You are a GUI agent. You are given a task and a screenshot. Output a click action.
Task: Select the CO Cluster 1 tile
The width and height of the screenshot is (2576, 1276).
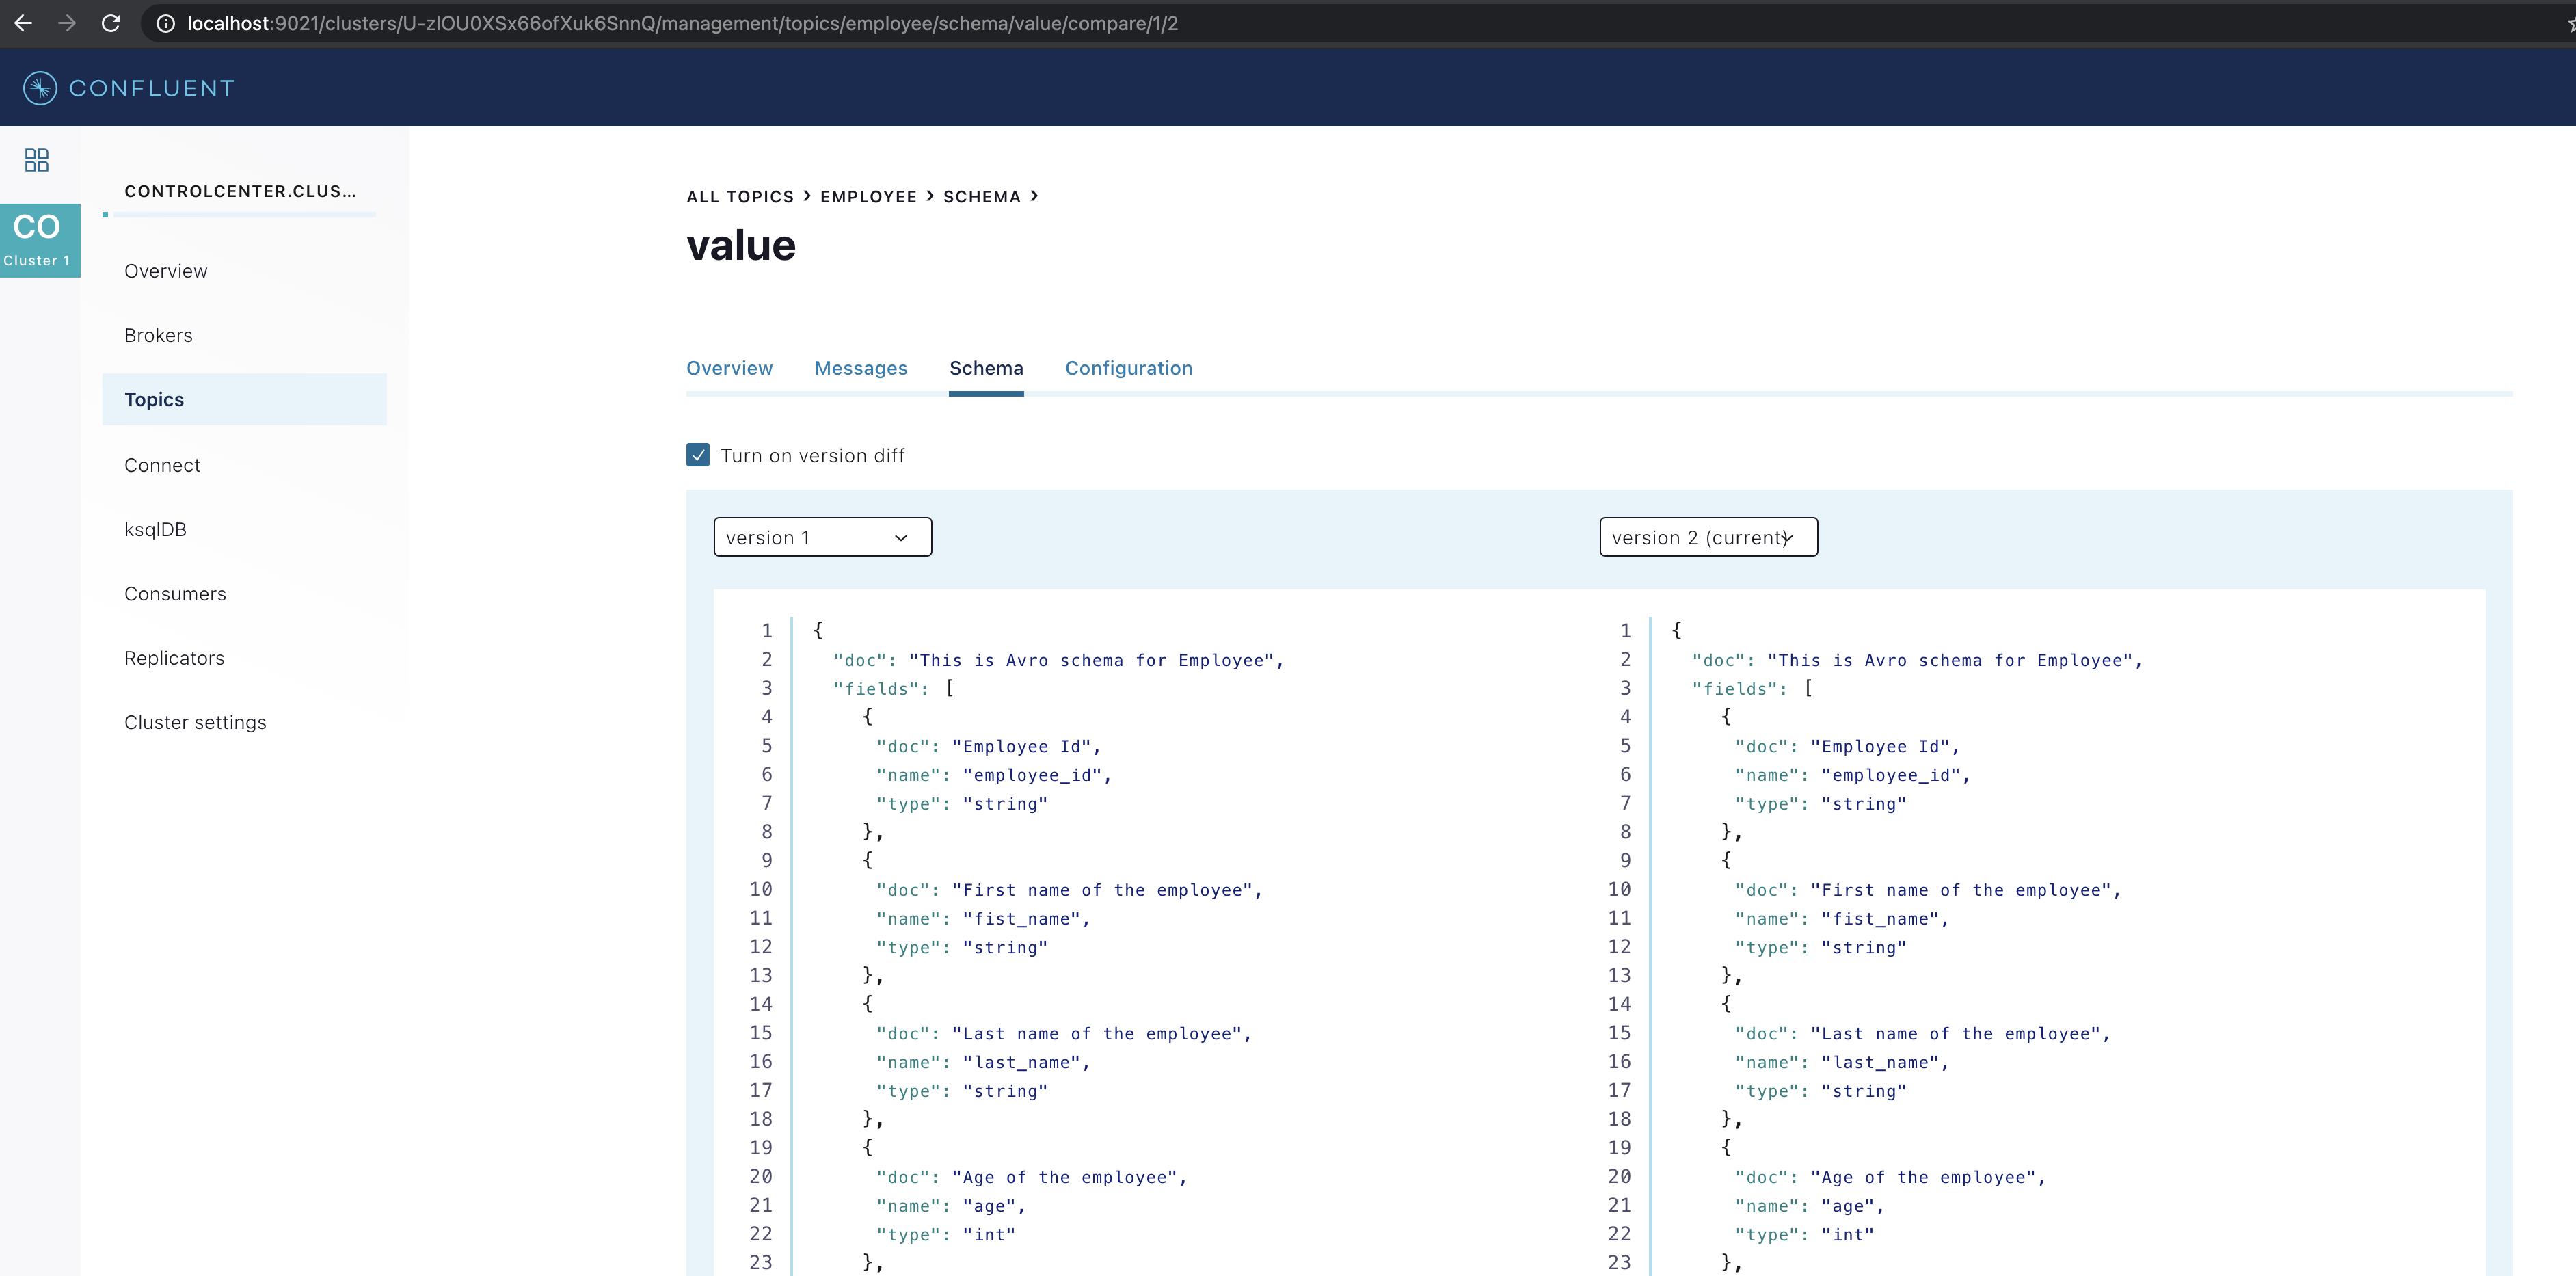pyautogui.click(x=39, y=240)
